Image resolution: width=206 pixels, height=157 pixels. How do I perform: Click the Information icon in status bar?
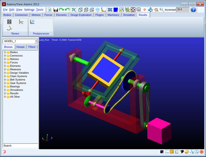[x=197, y=152]
